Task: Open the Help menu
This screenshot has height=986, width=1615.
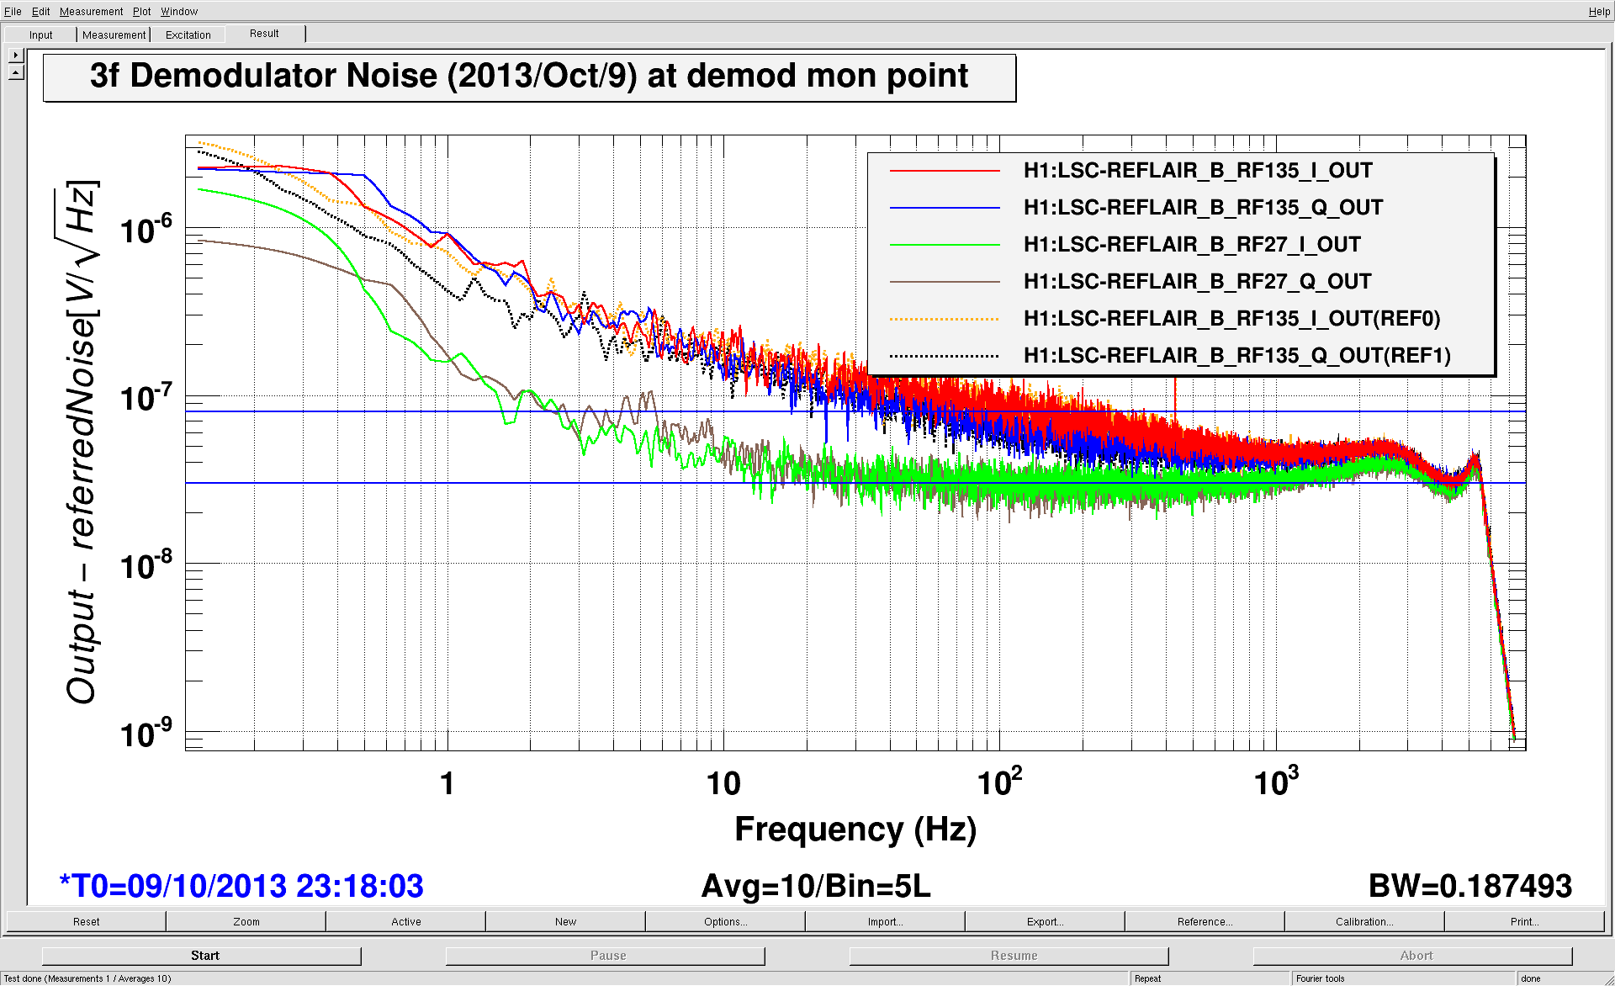Action: click(1598, 11)
